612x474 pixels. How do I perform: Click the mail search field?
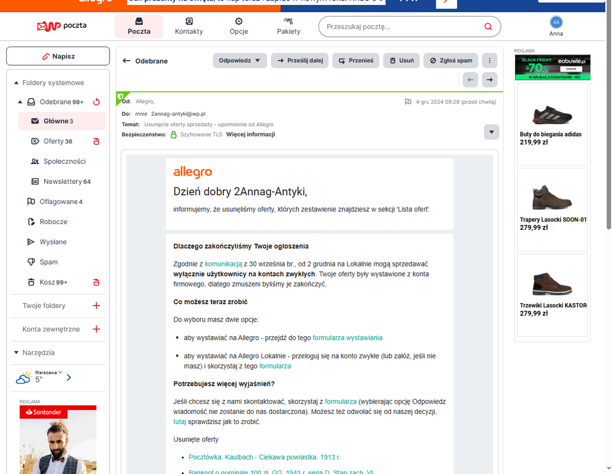(402, 26)
